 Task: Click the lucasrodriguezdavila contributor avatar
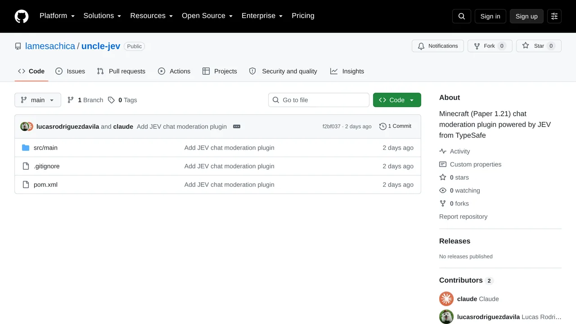tap(446, 317)
